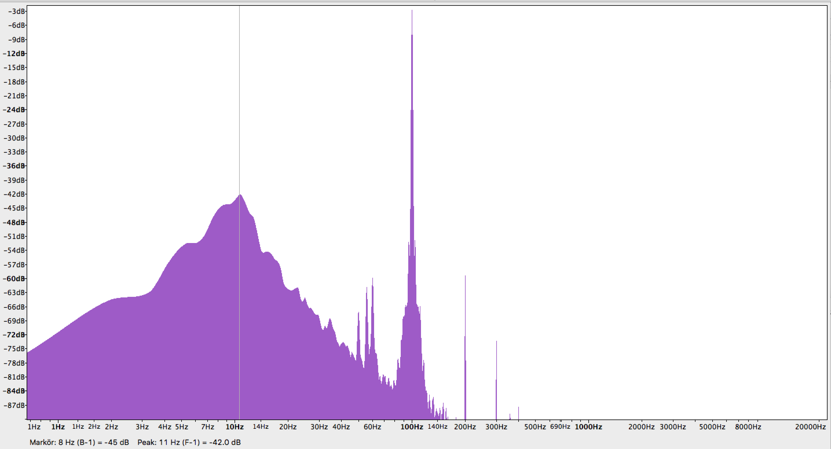Click the -18dB axis label
Image resolution: width=831 pixels, height=449 pixels.
coord(14,82)
